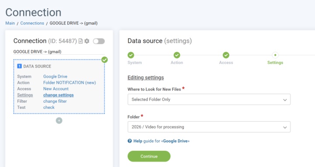Viewport: 315px width, 167px height.
Task: Select the Access step label
Action: (x=226, y=63)
